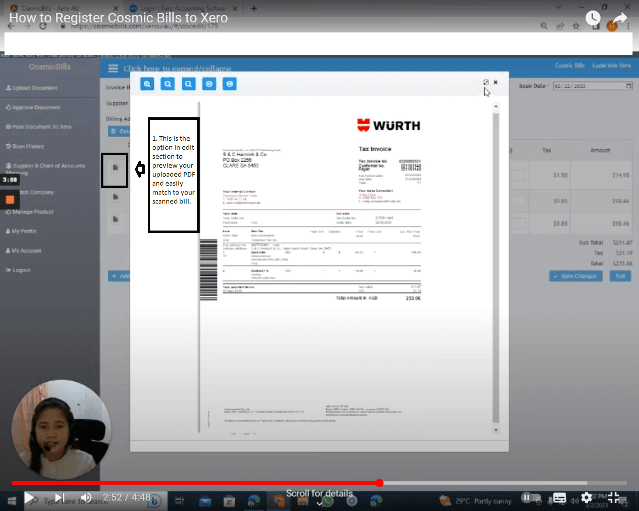Click the Tax column header

[x=547, y=150]
